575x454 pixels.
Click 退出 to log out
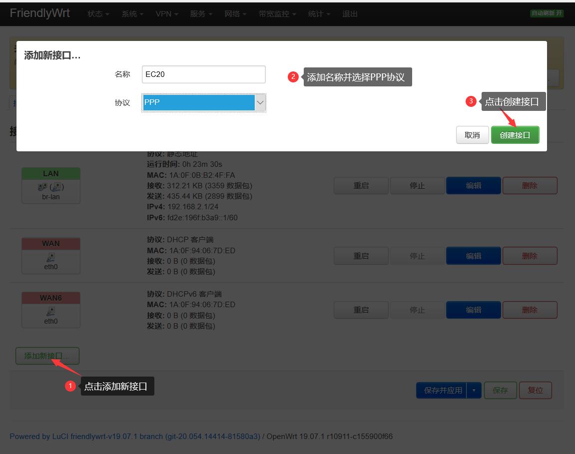click(x=349, y=13)
